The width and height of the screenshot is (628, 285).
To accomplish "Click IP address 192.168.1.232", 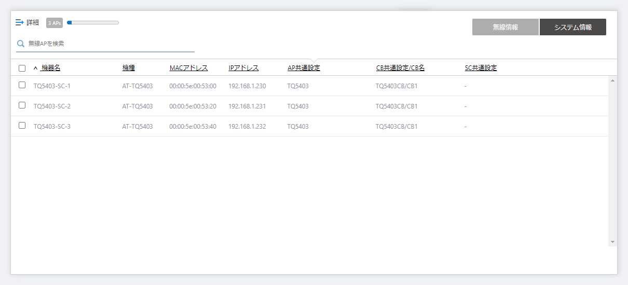I will click(247, 127).
